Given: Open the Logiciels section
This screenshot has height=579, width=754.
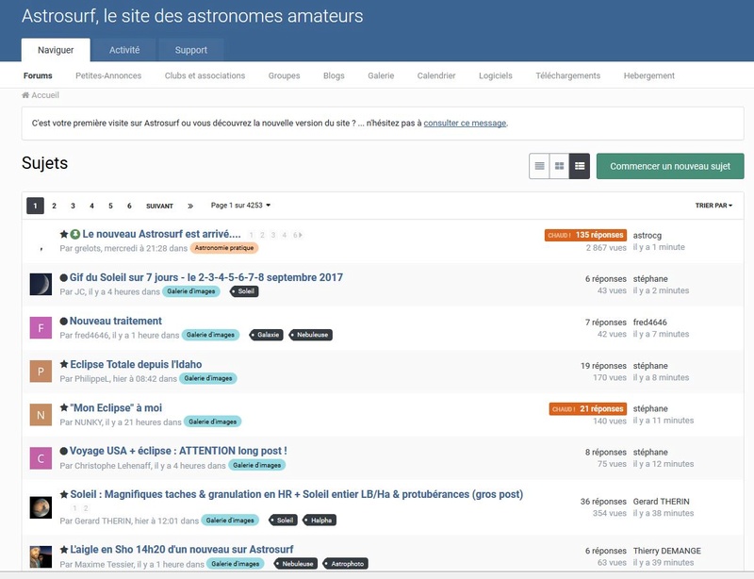Looking at the screenshot, I should (x=496, y=75).
